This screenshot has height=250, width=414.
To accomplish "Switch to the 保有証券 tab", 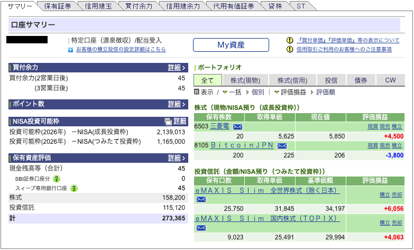I will tap(58, 6).
